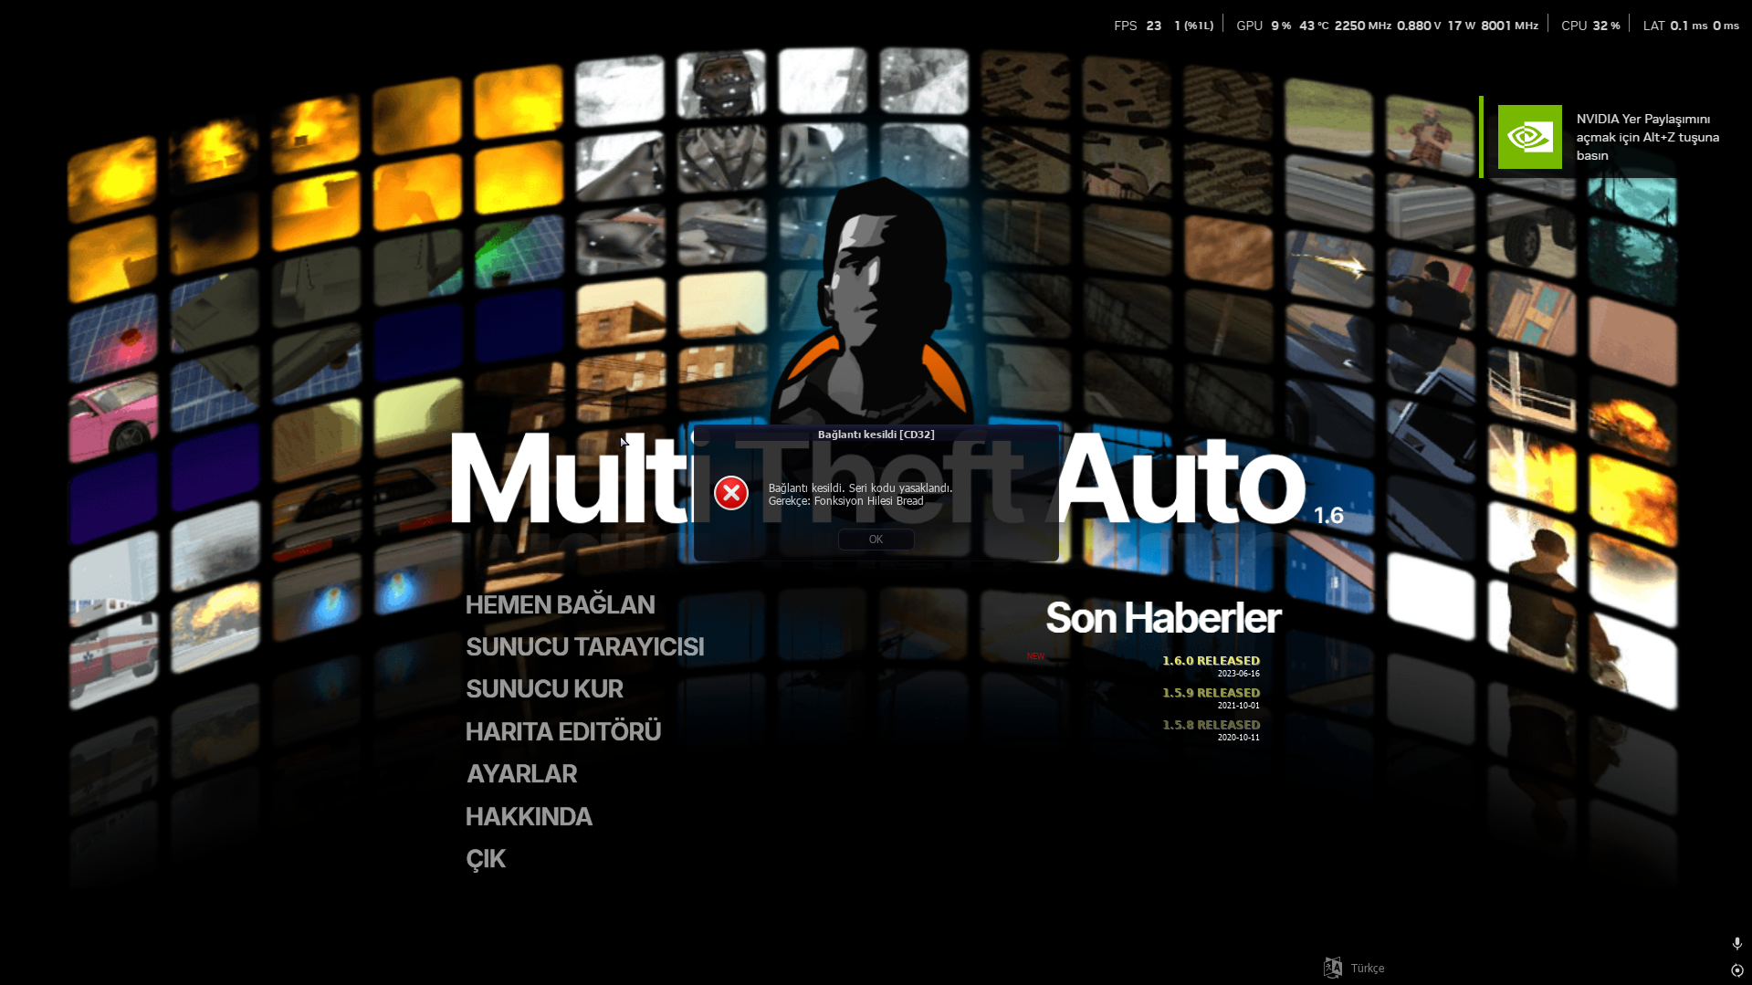Click the FPS counter in the overlay
Viewport: 1752px width, 985px height.
pyautogui.click(x=1163, y=26)
